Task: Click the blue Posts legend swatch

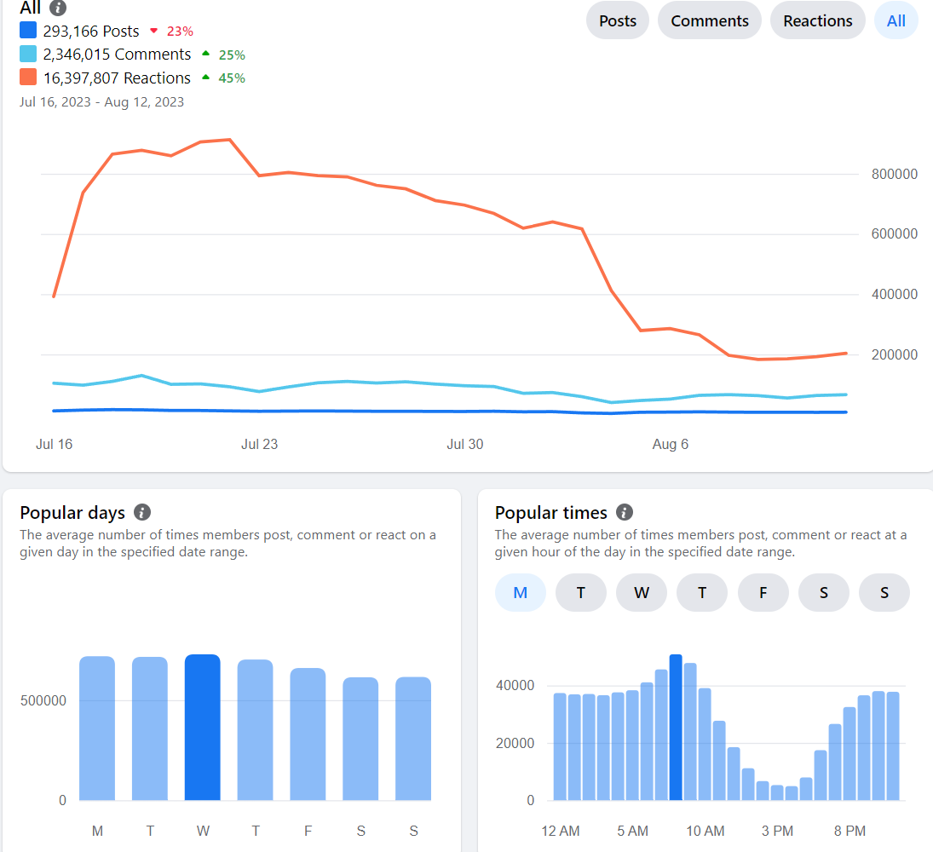Action: [x=28, y=31]
